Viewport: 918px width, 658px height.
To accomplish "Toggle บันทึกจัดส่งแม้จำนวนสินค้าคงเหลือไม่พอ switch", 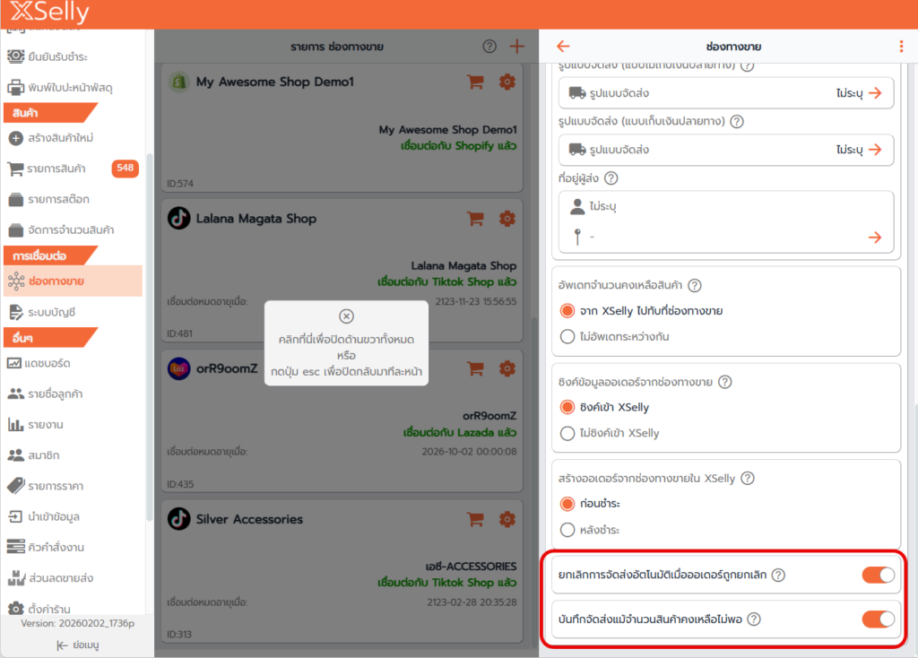I will point(878,619).
